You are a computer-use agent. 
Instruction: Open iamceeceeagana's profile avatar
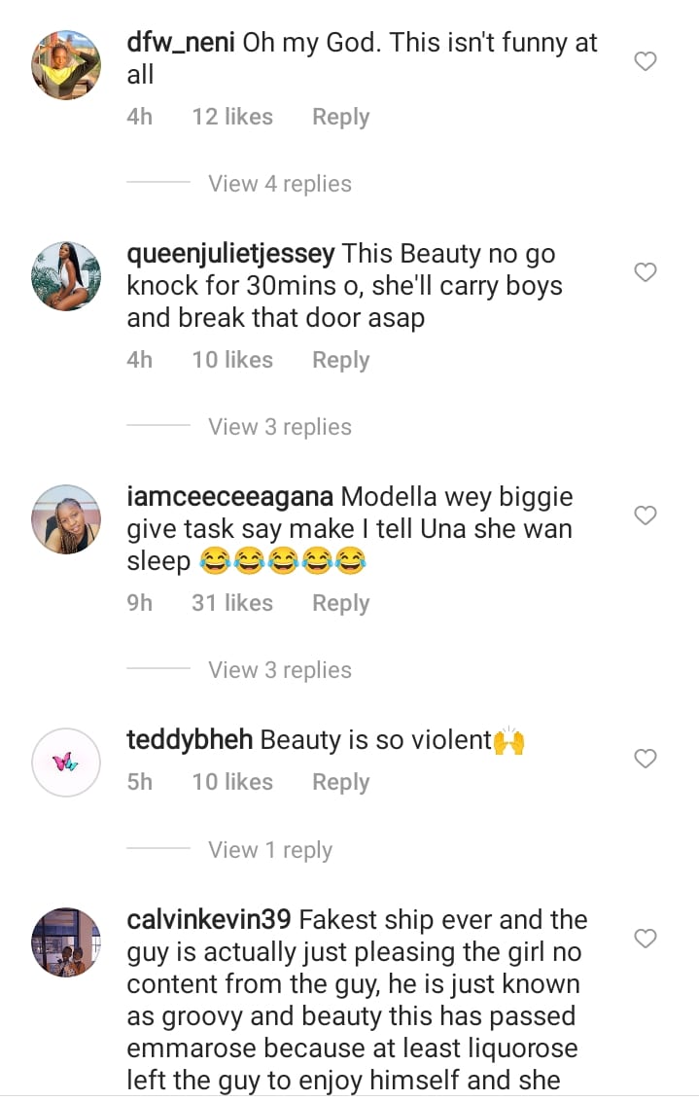pos(67,519)
